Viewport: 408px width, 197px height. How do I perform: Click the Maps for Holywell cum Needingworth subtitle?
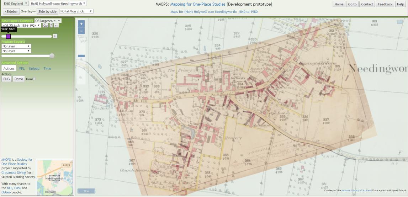coord(214,12)
